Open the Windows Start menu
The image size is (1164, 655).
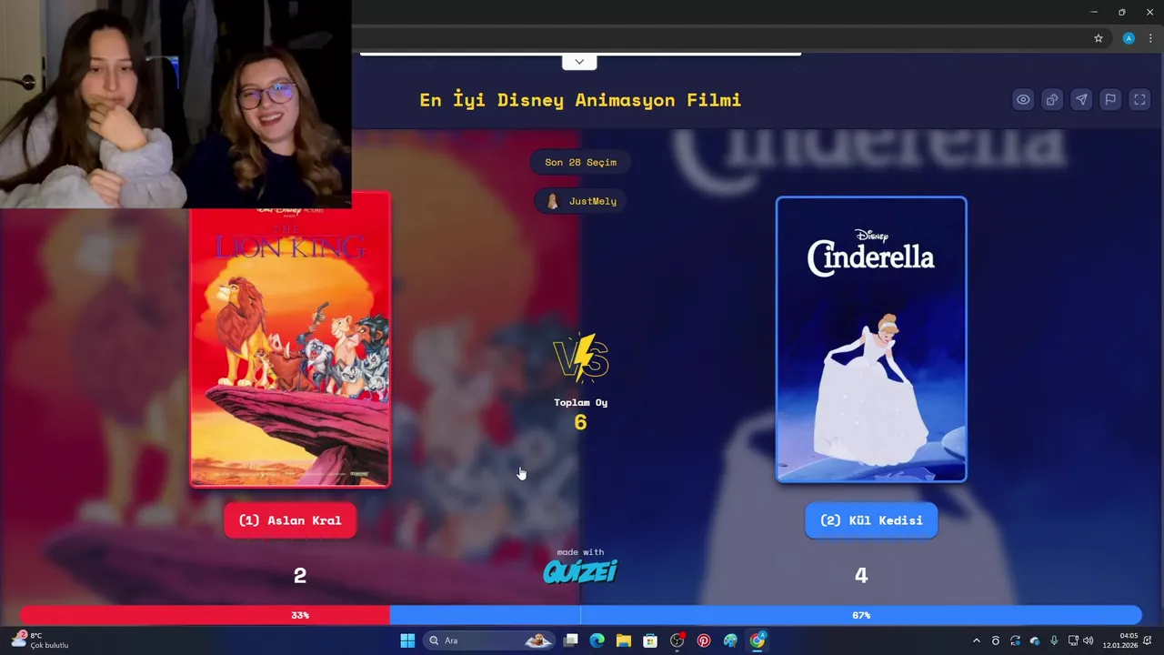click(407, 640)
